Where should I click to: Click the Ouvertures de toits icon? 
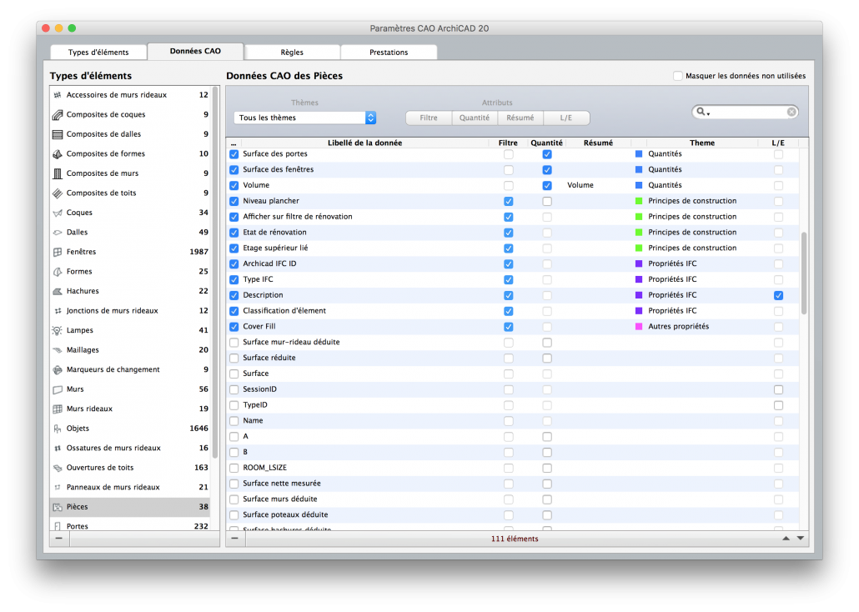(58, 468)
